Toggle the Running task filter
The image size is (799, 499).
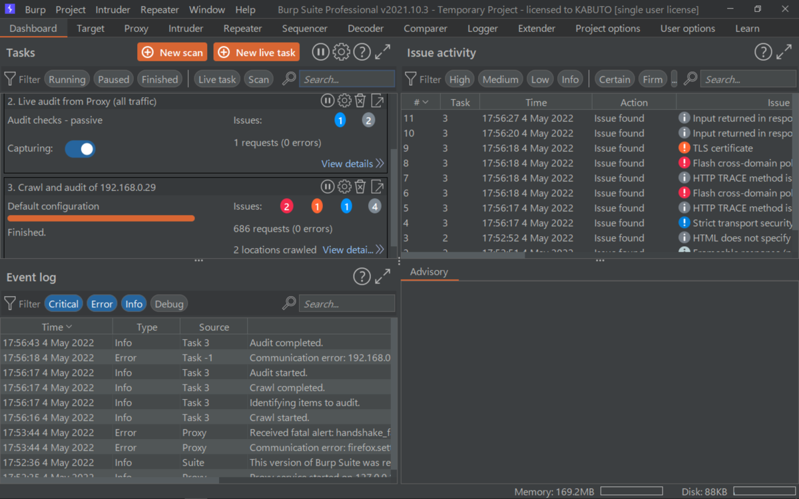(x=67, y=79)
